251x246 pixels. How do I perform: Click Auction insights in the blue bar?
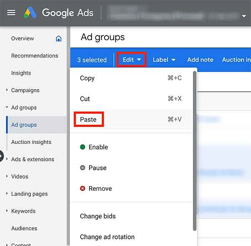point(236,60)
